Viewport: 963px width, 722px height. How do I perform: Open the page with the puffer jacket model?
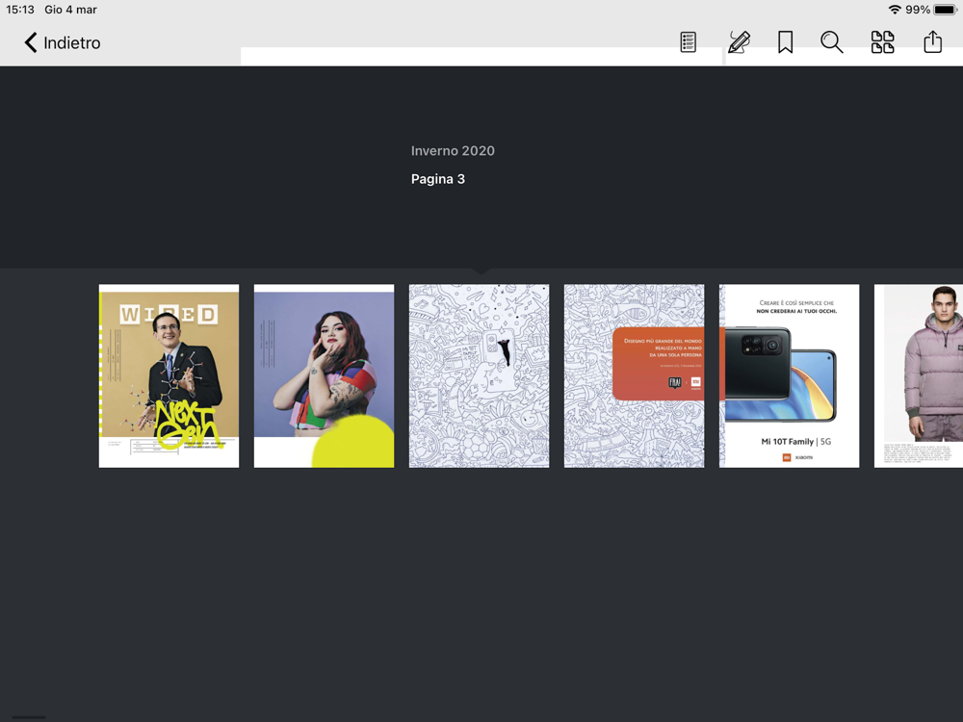coord(919,375)
